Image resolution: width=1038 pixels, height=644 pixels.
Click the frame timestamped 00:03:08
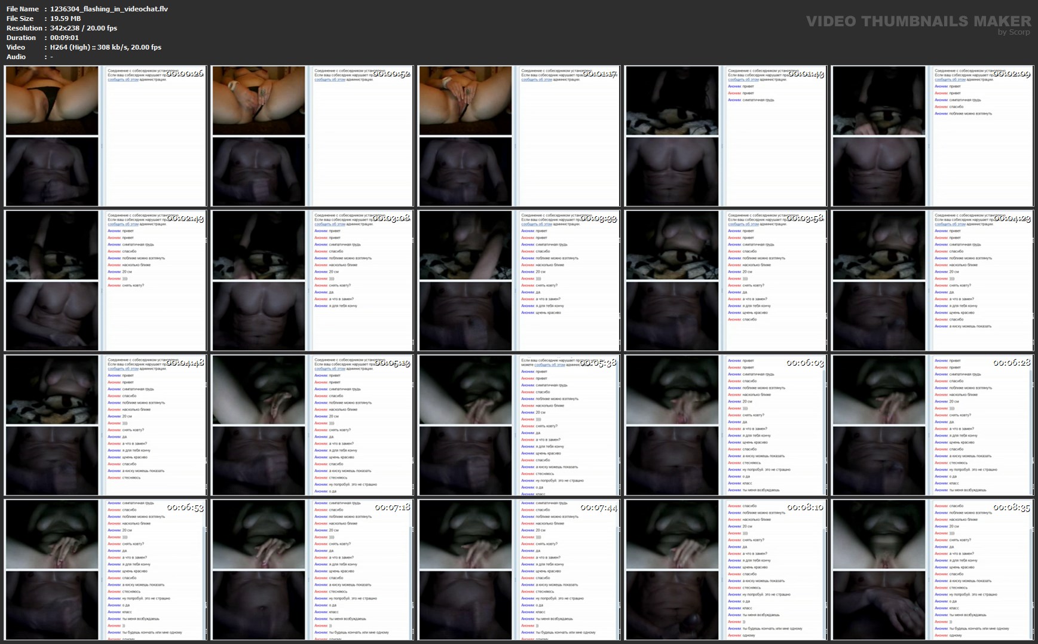click(312, 280)
